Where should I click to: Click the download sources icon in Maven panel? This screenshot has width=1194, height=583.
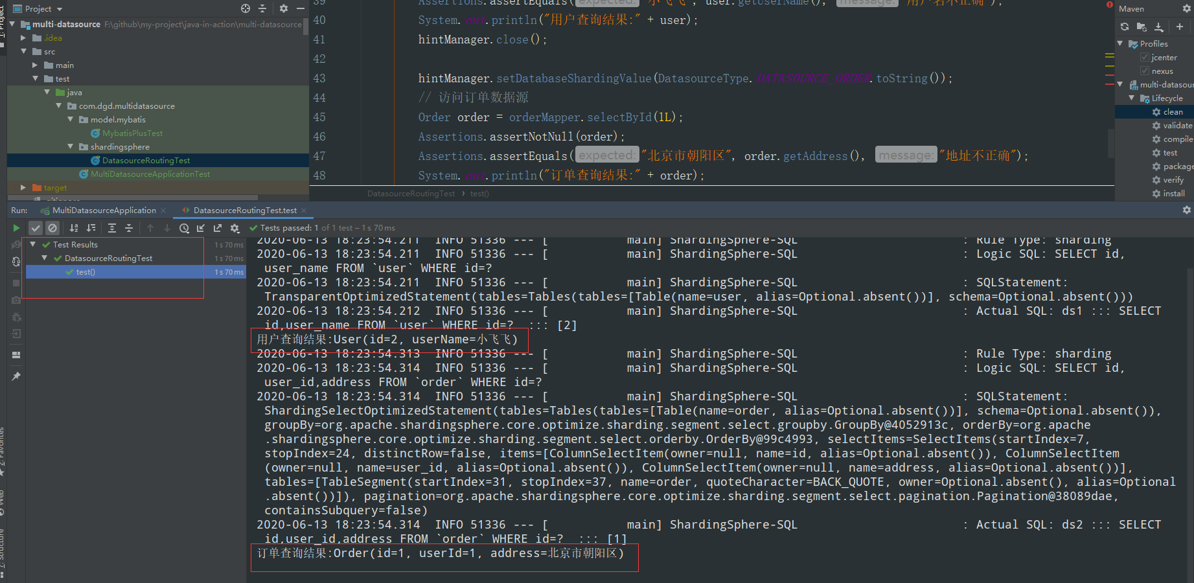[x=1158, y=27]
